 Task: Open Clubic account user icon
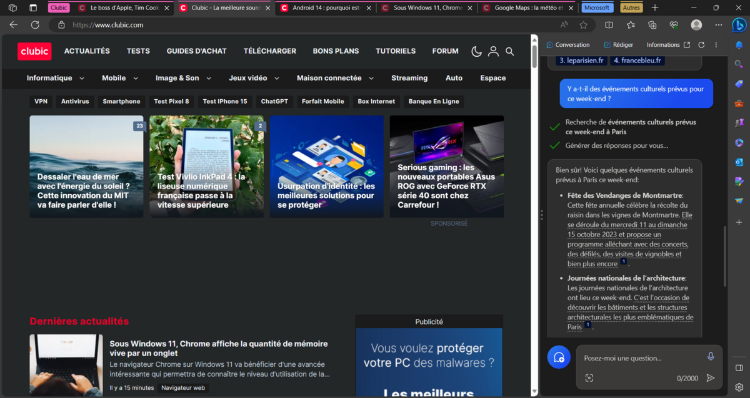pos(493,51)
